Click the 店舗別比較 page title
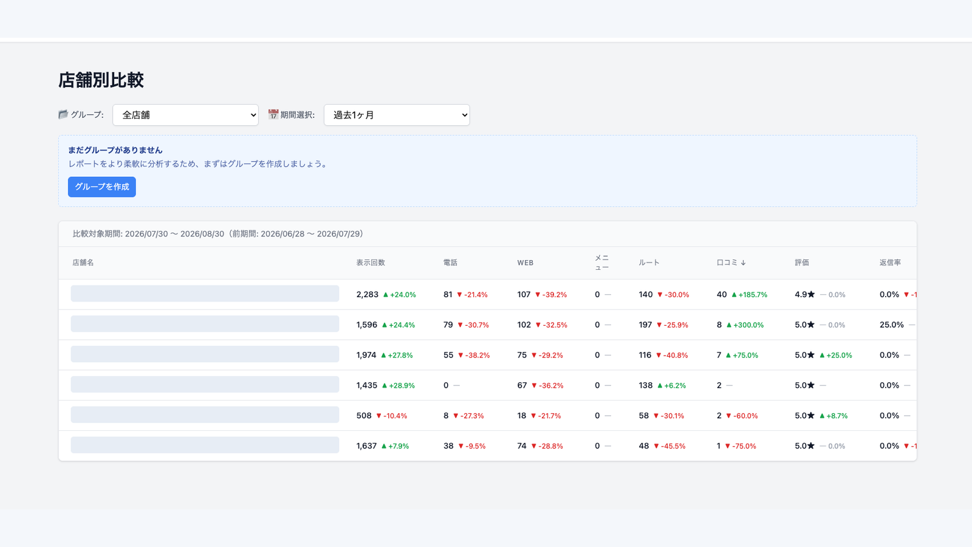This screenshot has width=972, height=547. pos(101,80)
